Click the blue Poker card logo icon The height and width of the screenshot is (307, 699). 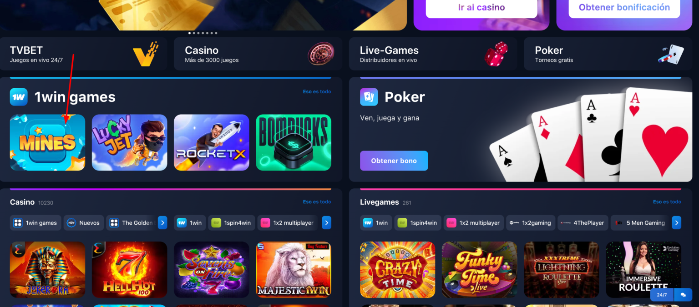369,97
